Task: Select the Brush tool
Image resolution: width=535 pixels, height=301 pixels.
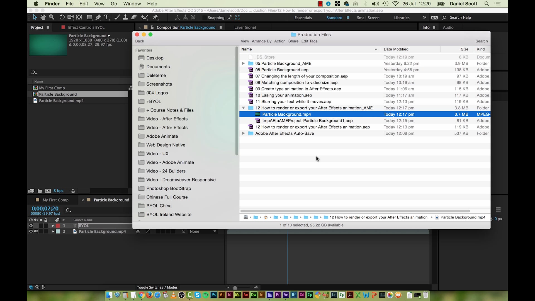Action: point(117,17)
